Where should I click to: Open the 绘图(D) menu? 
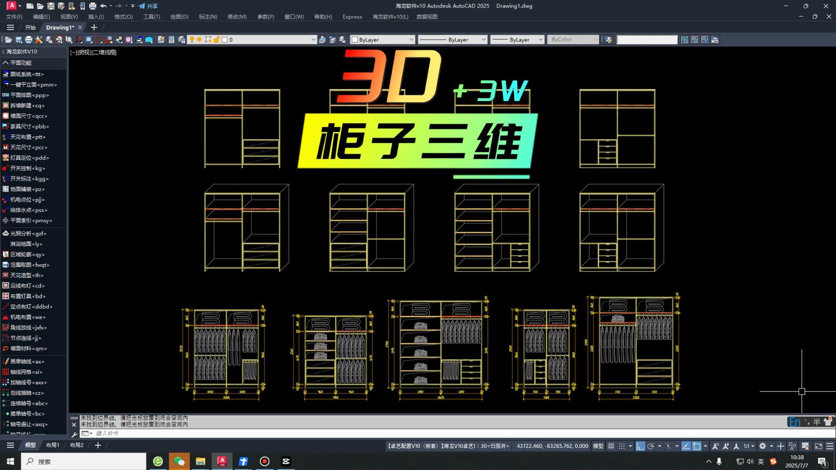179,17
